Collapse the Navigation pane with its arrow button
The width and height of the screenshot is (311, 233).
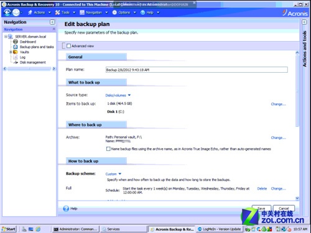click(52, 22)
